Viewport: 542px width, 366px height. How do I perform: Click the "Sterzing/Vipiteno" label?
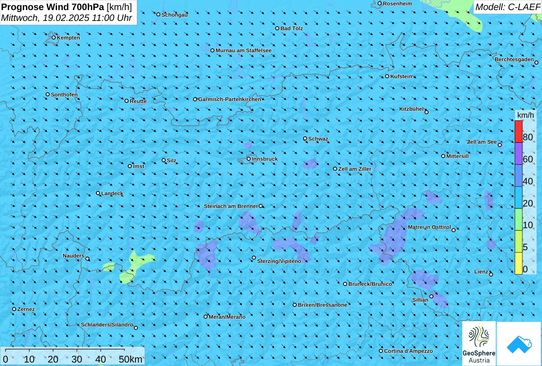point(279,261)
